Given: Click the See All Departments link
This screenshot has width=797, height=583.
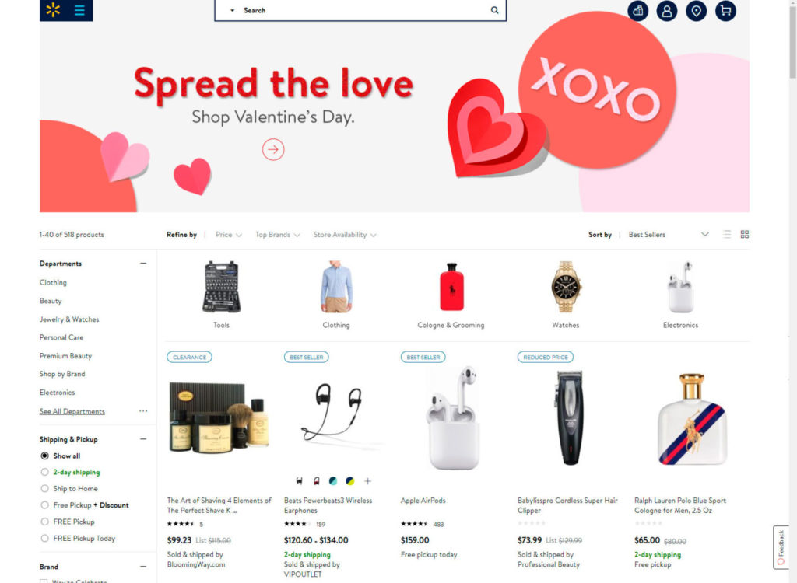Looking at the screenshot, I should (72, 411).
